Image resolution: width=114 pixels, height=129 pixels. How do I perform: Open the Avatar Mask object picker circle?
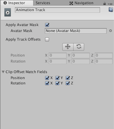(110, 31)
